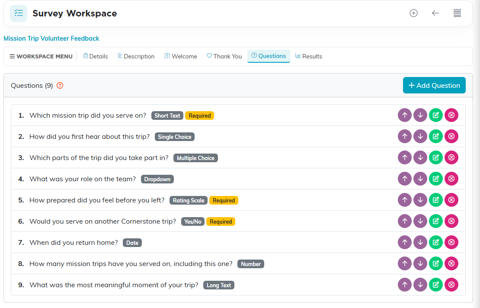480x308 pixels.
Task: Click the Questions (9) heading
Action: [32, 85]
